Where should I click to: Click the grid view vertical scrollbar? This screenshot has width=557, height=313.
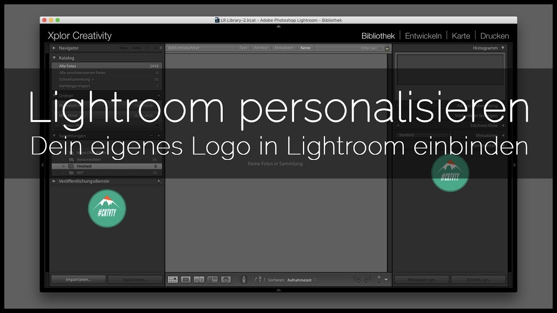389,163
